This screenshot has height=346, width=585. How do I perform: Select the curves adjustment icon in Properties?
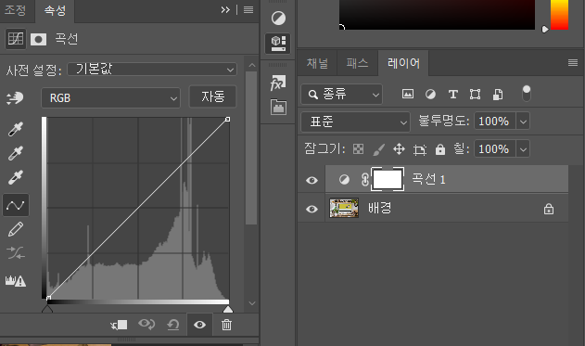(16, 39)
